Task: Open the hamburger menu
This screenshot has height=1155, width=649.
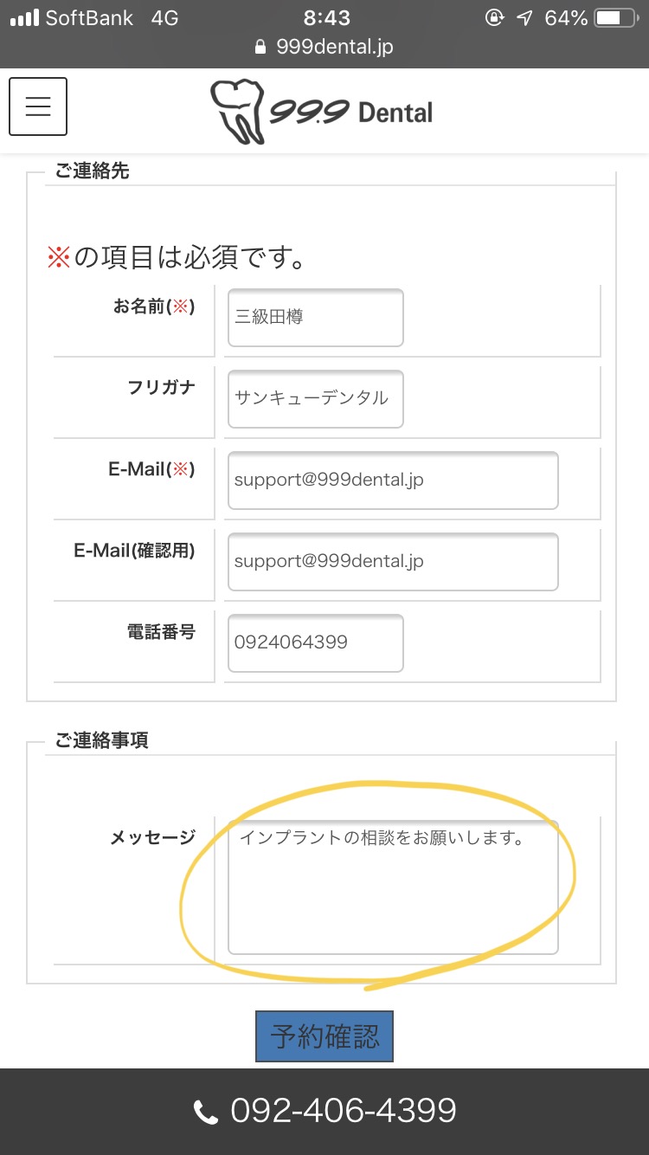Action: click(x=38, y=106)
